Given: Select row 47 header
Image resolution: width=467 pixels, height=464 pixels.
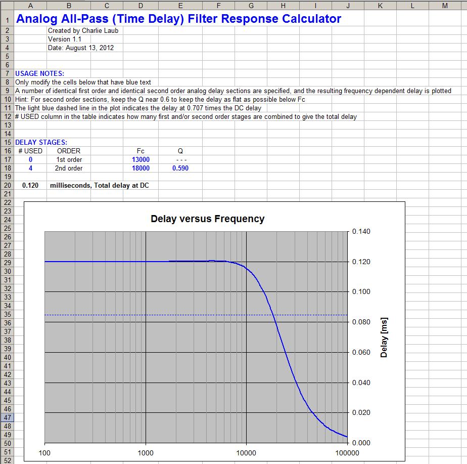Looking at the screenshot, I should pos(7,417).
